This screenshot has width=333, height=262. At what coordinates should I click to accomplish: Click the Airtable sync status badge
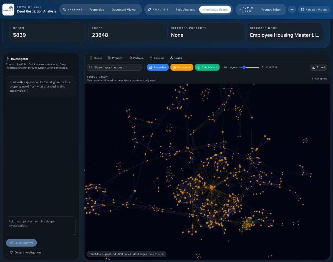pos(314,10)
